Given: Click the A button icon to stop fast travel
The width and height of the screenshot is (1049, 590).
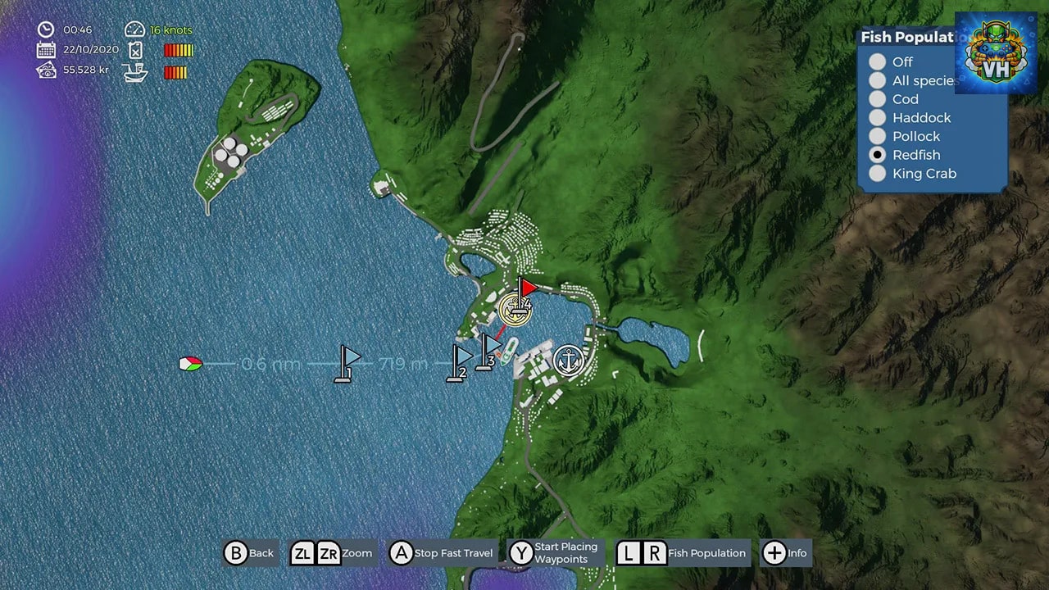Looking at the screenshot, I should (x=401, y=553).
